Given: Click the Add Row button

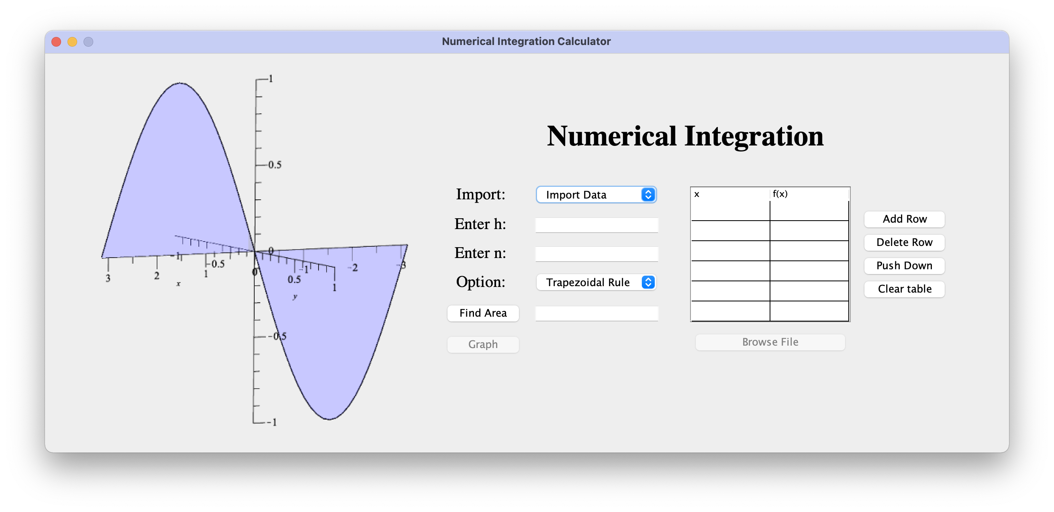Looking at the screenshot, I should [x=904, y=219].
